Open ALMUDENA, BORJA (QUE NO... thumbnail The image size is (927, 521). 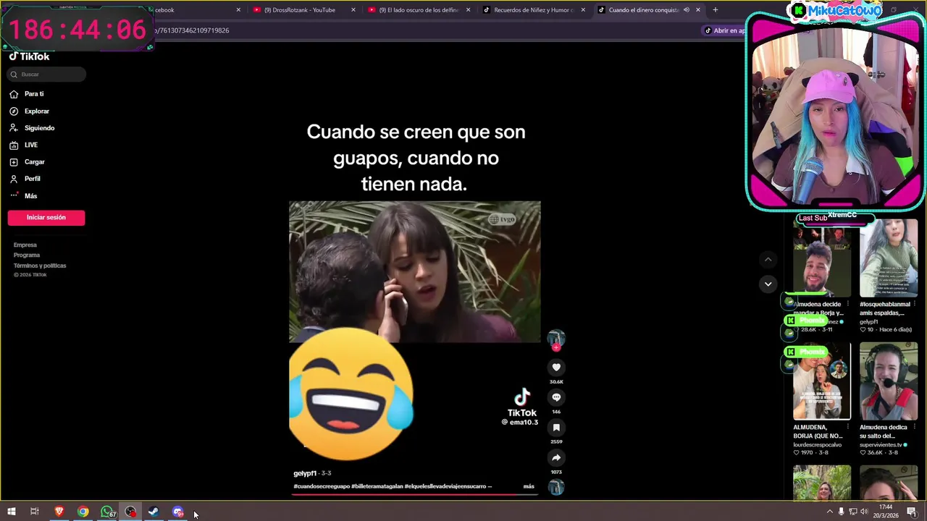pos(822,381)
